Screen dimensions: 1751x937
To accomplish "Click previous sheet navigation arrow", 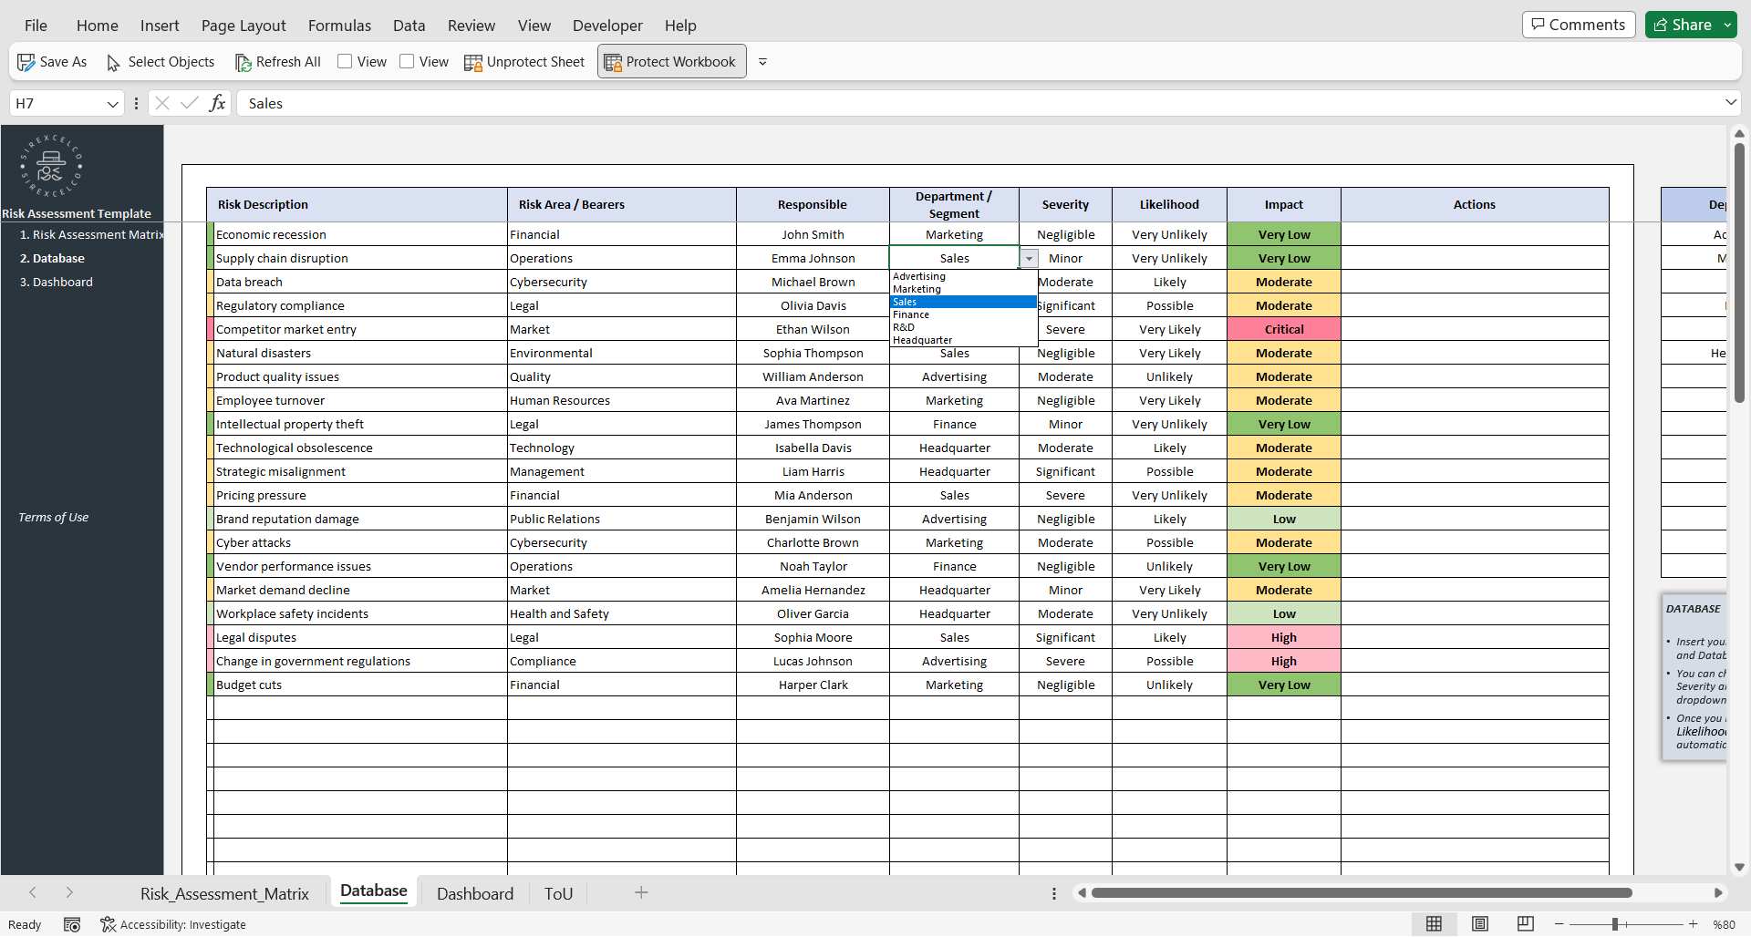I will coord(33,892).
